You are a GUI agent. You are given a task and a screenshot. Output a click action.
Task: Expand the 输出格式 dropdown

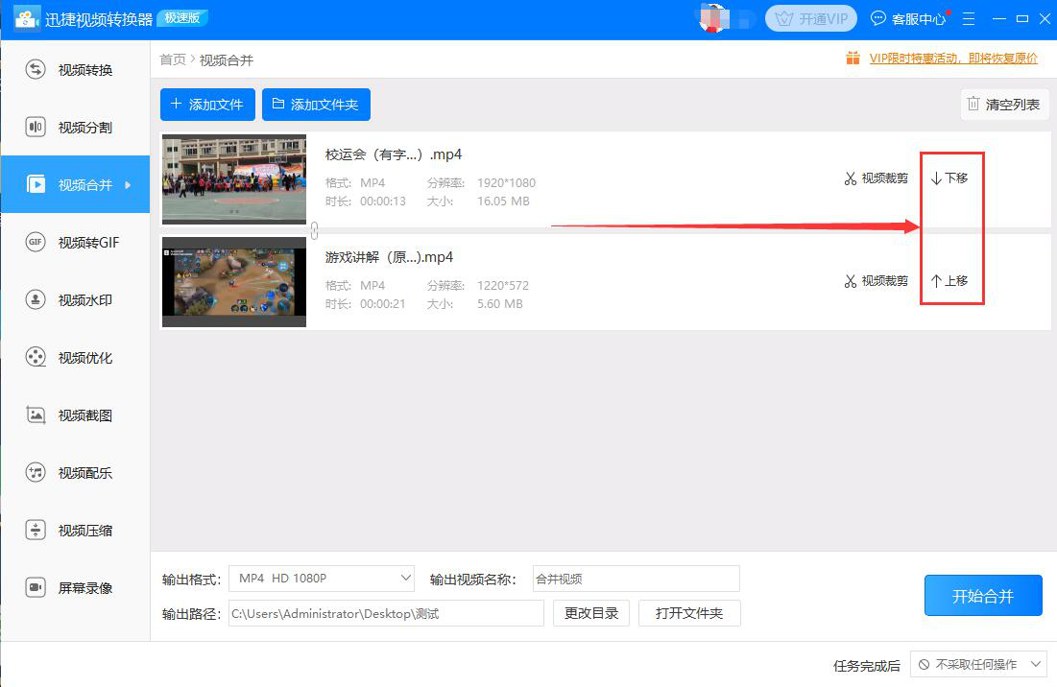(321, 579)
